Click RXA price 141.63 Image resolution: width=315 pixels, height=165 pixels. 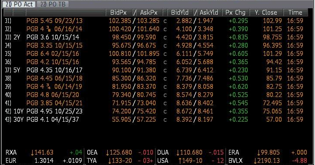point(42,152)
